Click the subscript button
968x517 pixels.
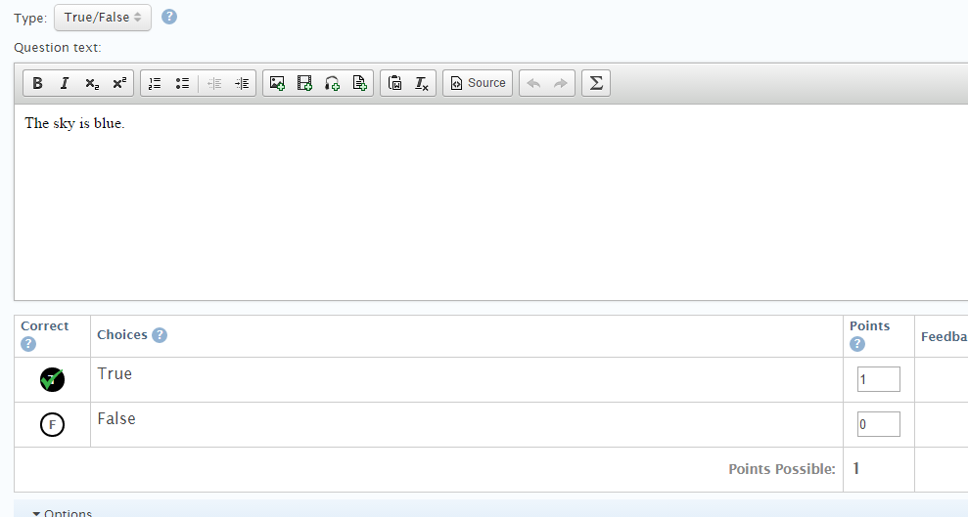coord(91,83)
